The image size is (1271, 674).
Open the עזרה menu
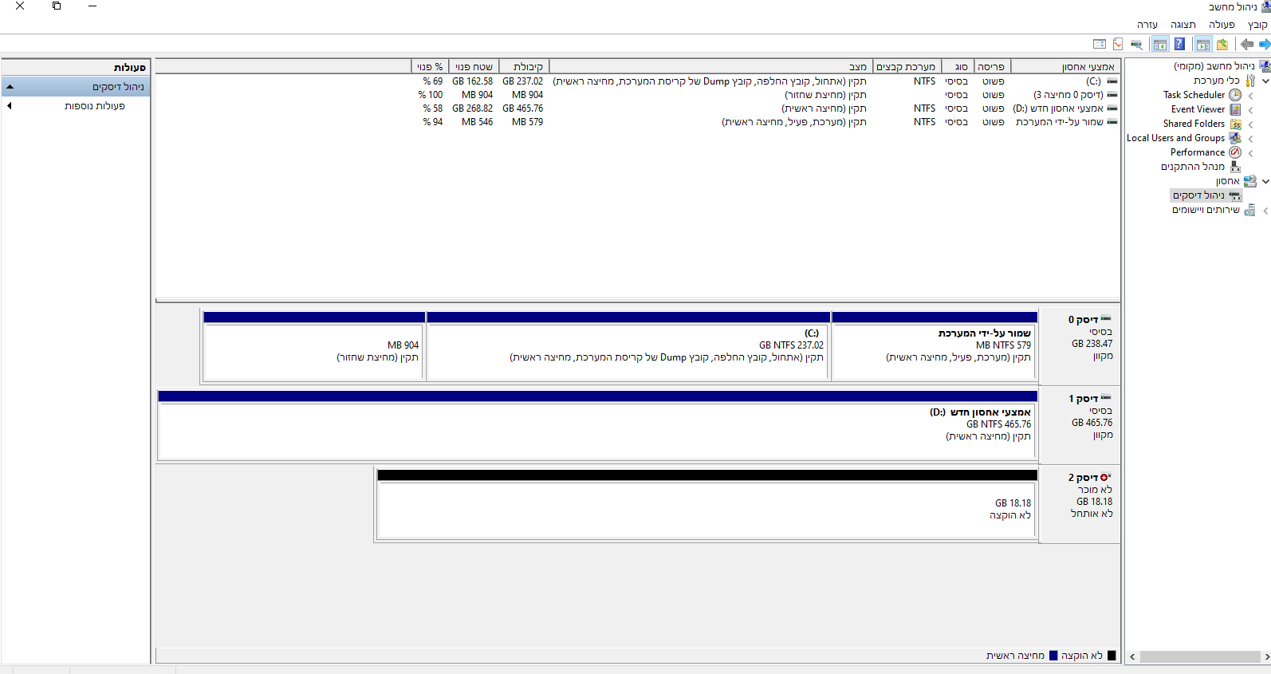(1147, 25)
